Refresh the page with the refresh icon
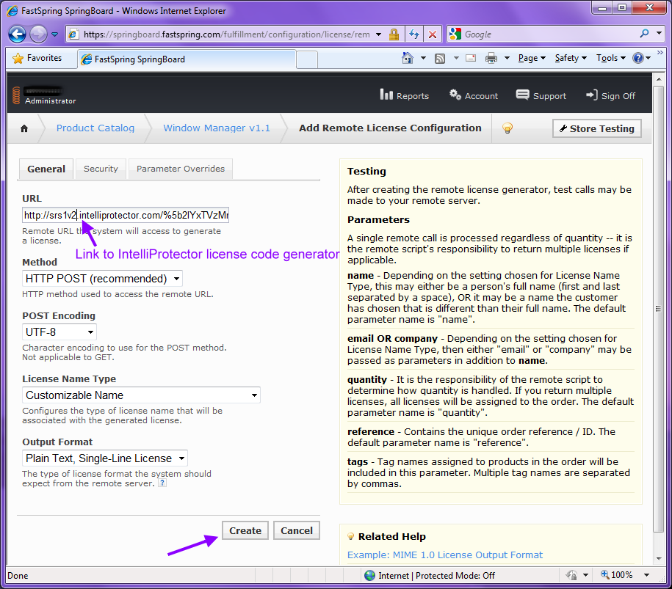The image size is (672, 589). pos(414,34)
